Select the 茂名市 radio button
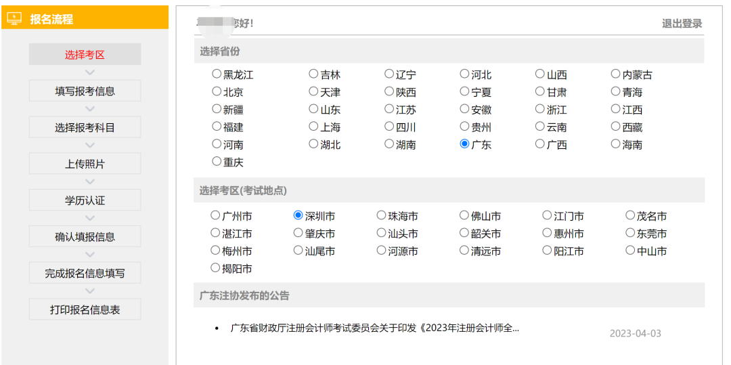Viewport: 731px width, 365px height. 630,215
